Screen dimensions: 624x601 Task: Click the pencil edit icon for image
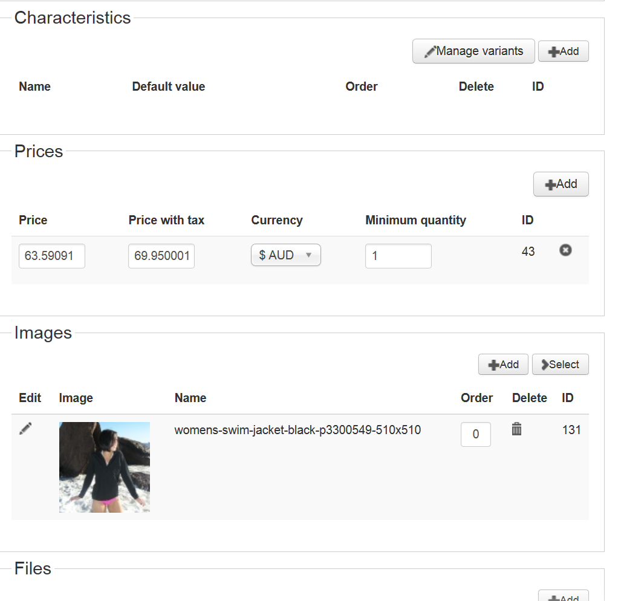(25, 429)
